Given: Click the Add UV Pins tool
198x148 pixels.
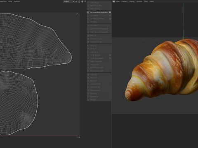Looking at the screenshot, I should (99, 2).
